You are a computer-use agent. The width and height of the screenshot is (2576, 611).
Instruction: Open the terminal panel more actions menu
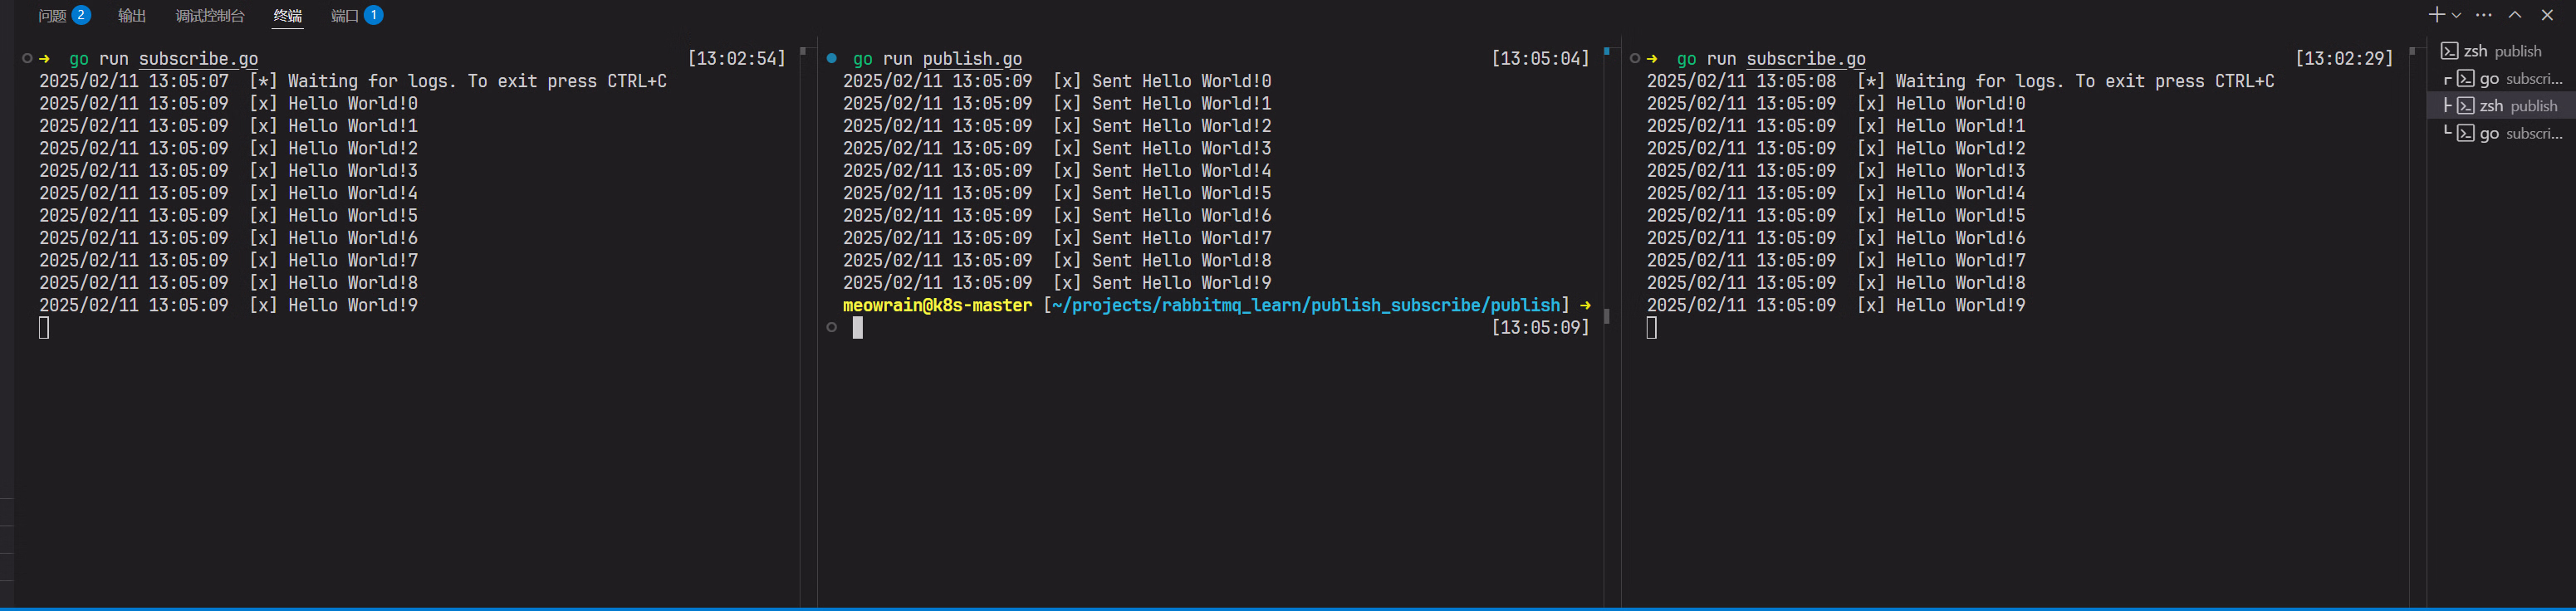[x=2484, y=15]
